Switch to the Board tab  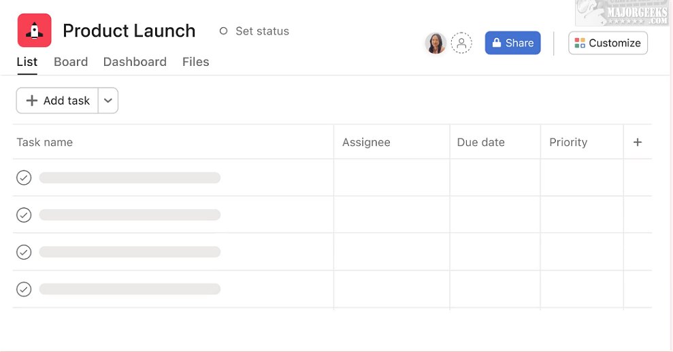pos(71,62)
